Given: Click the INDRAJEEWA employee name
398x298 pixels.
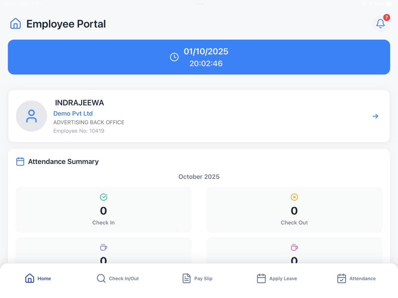Looking at the screenshot, I should pyautogui.click(x=79, y=103).
